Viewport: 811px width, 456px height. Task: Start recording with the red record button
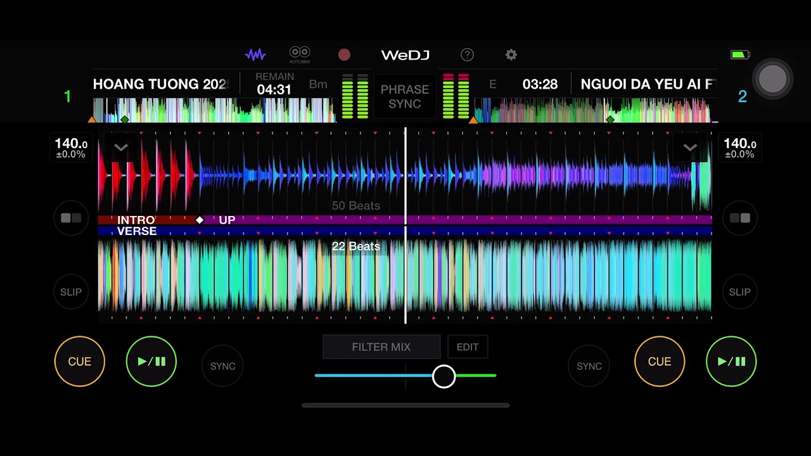click(x=344, y=55)
